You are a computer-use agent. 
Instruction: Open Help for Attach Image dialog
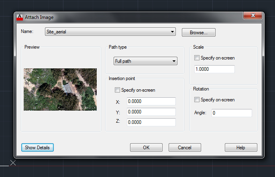click(241, 148)
